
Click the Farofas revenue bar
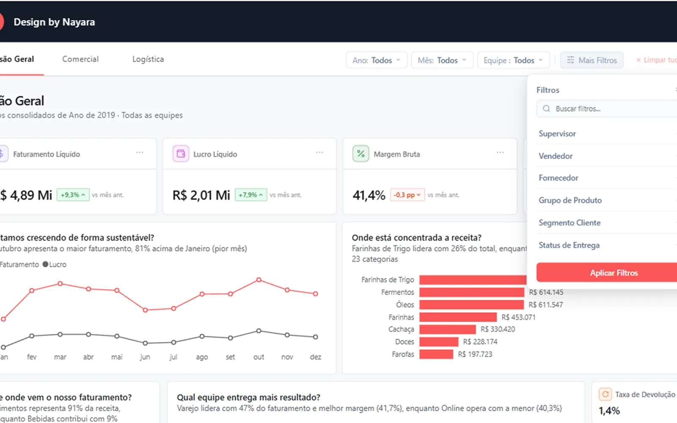click(436, 354)
